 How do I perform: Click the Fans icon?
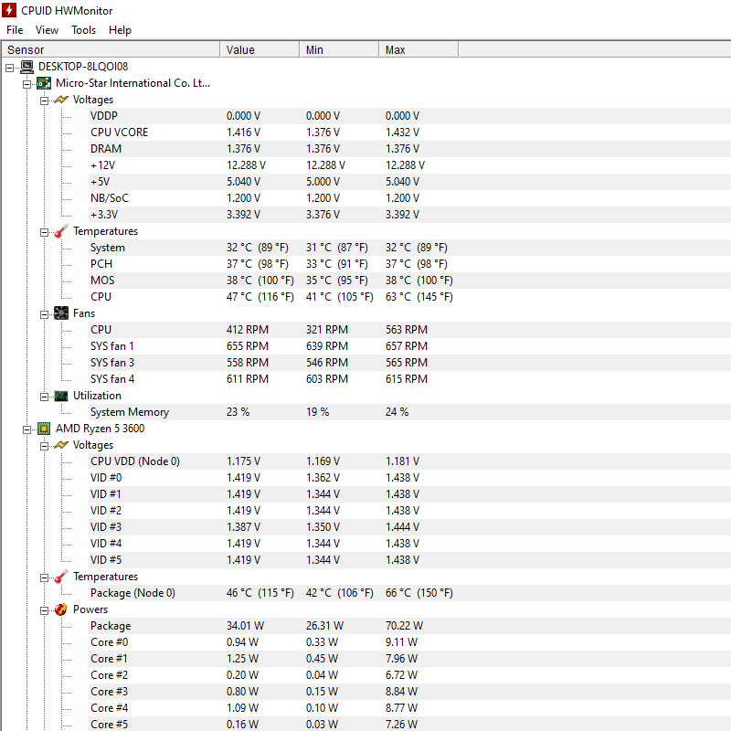(61, 313)
